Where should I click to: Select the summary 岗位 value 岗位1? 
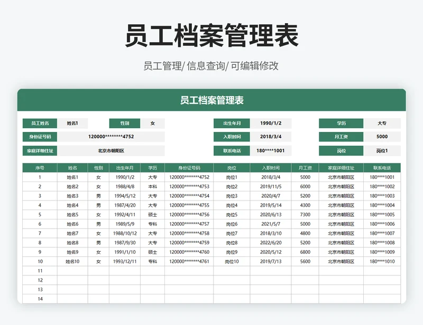tap(382, 151)
